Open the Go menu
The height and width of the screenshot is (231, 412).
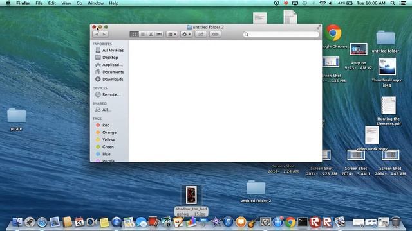pyautogui.click(x=79, y=3)
